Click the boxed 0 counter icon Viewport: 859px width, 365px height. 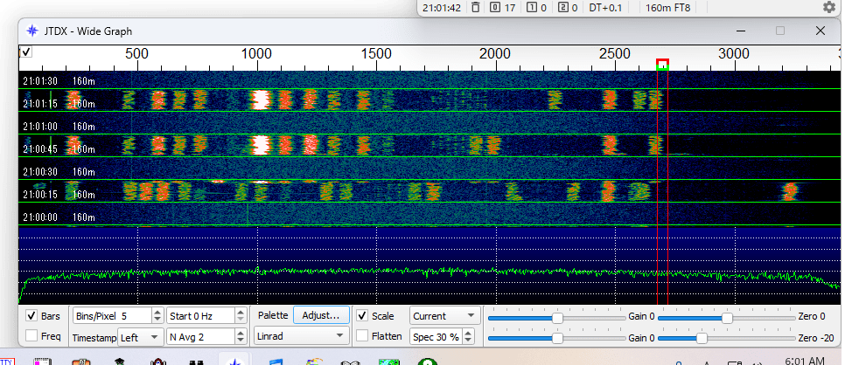click(493, 8)
